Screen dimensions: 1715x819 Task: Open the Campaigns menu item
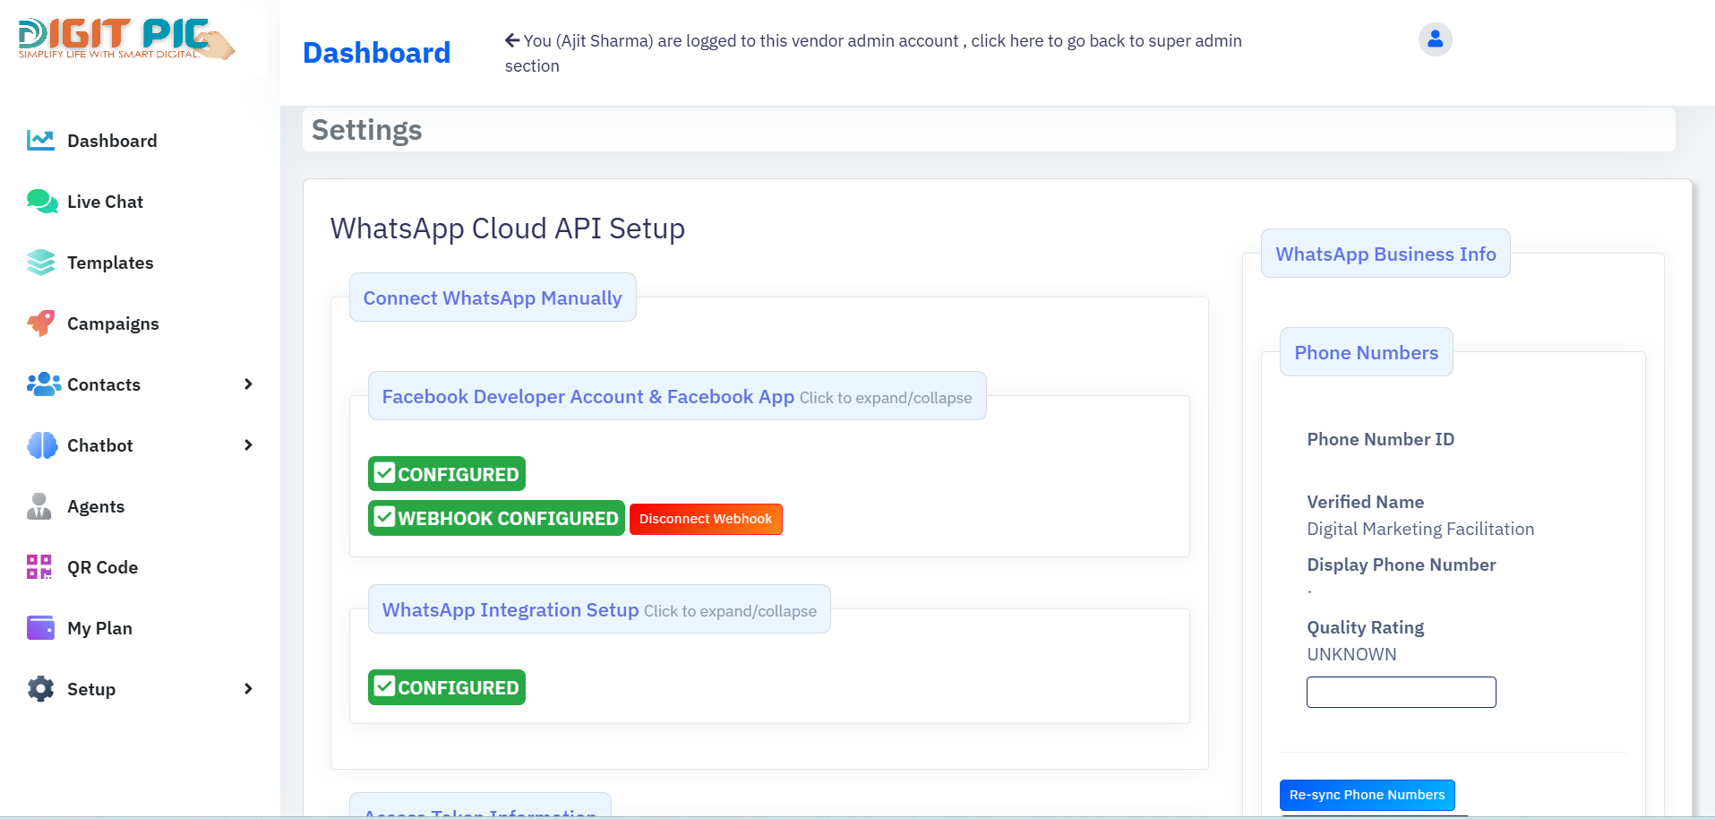(113, 323)
